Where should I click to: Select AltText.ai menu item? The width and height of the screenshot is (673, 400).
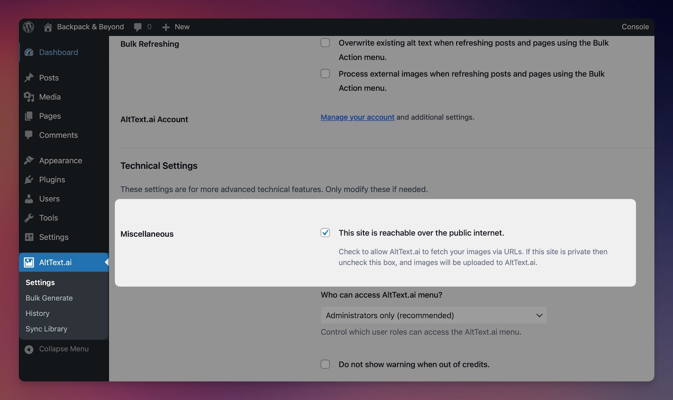tap(64, 262)
